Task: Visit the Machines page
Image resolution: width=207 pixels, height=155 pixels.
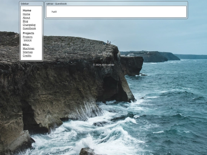Action: (28, 49)
